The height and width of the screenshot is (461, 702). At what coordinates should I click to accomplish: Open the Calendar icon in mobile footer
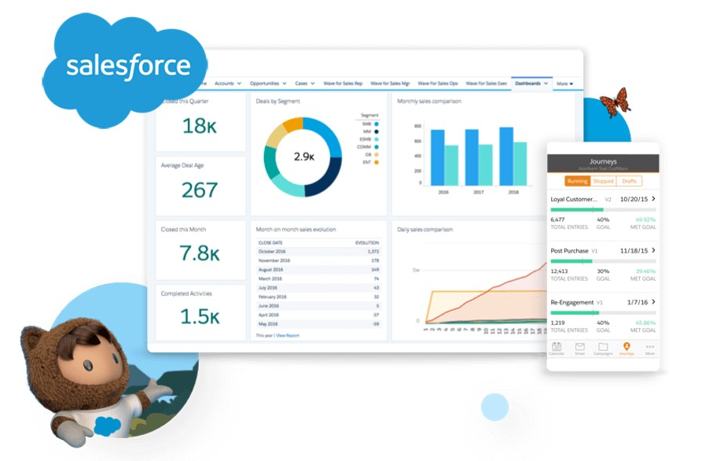coord(557,347)
